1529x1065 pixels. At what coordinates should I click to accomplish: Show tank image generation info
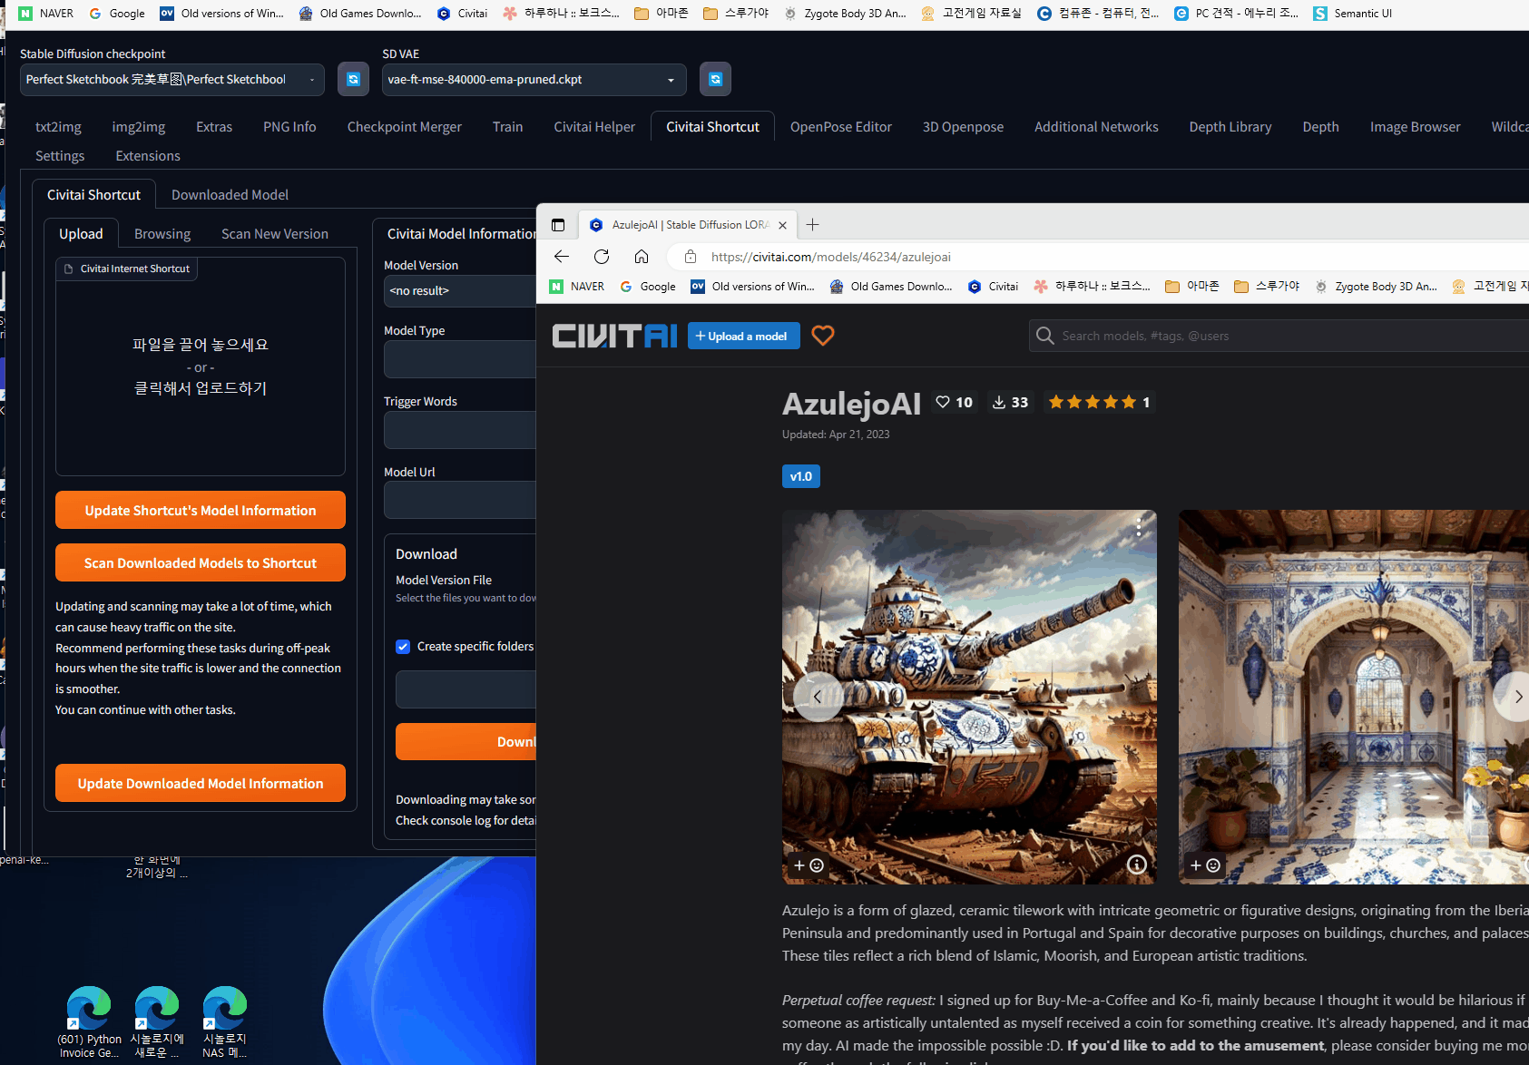(1137, 865)
